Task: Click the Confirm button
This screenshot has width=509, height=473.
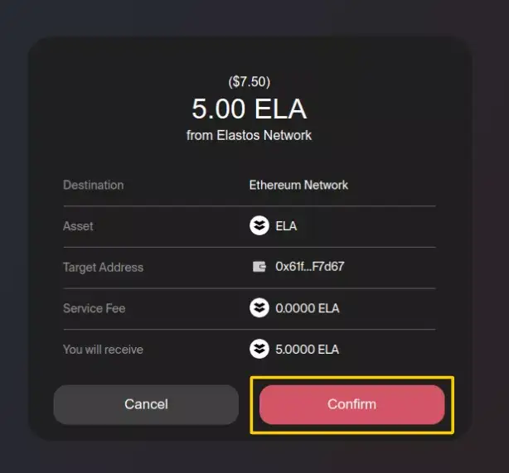Action: click(351, 404)
